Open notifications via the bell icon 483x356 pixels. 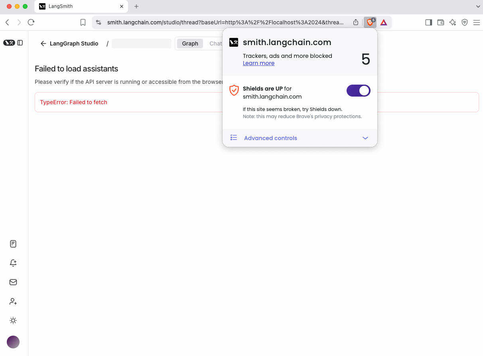pos(13,263)
